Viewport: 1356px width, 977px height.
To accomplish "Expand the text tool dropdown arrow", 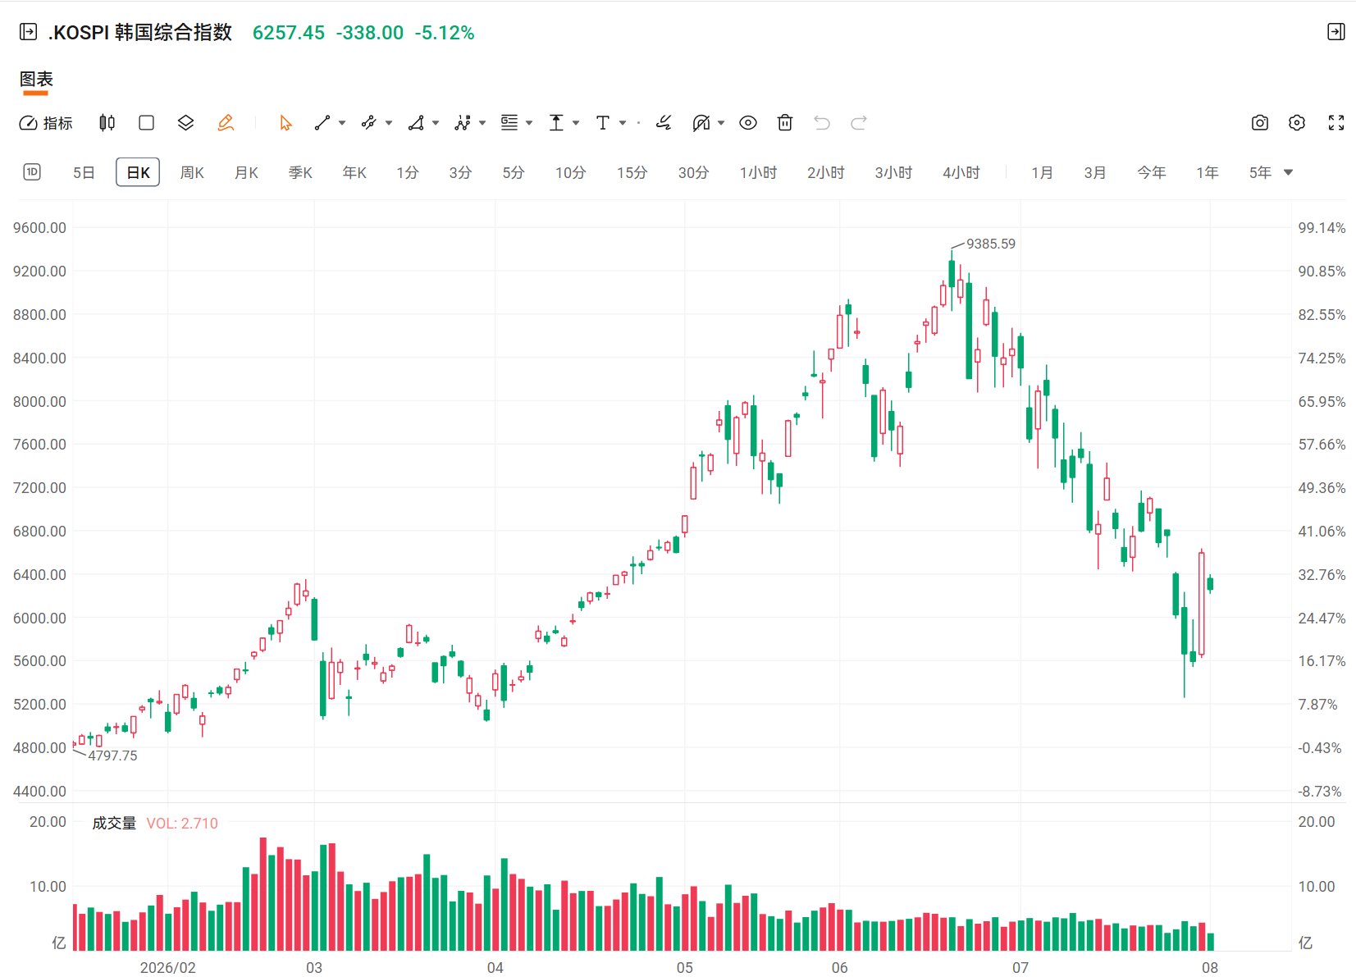I will [623, 123].
